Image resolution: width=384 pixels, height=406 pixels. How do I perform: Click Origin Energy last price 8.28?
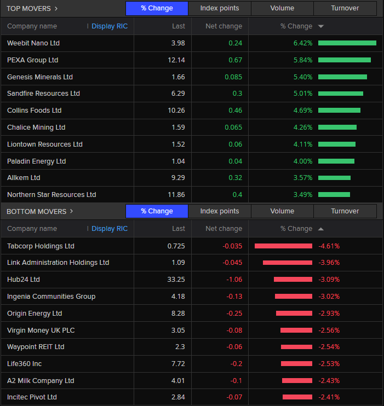[178, 314]
